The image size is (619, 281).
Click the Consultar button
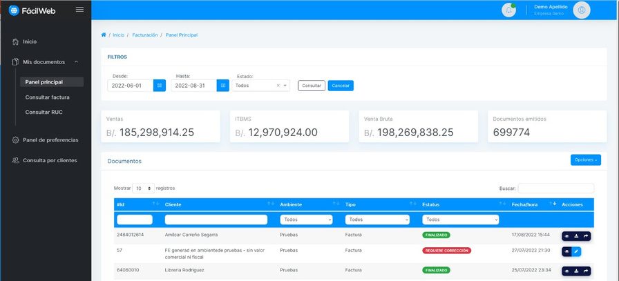pyautogui.click(x=312, y=86)
